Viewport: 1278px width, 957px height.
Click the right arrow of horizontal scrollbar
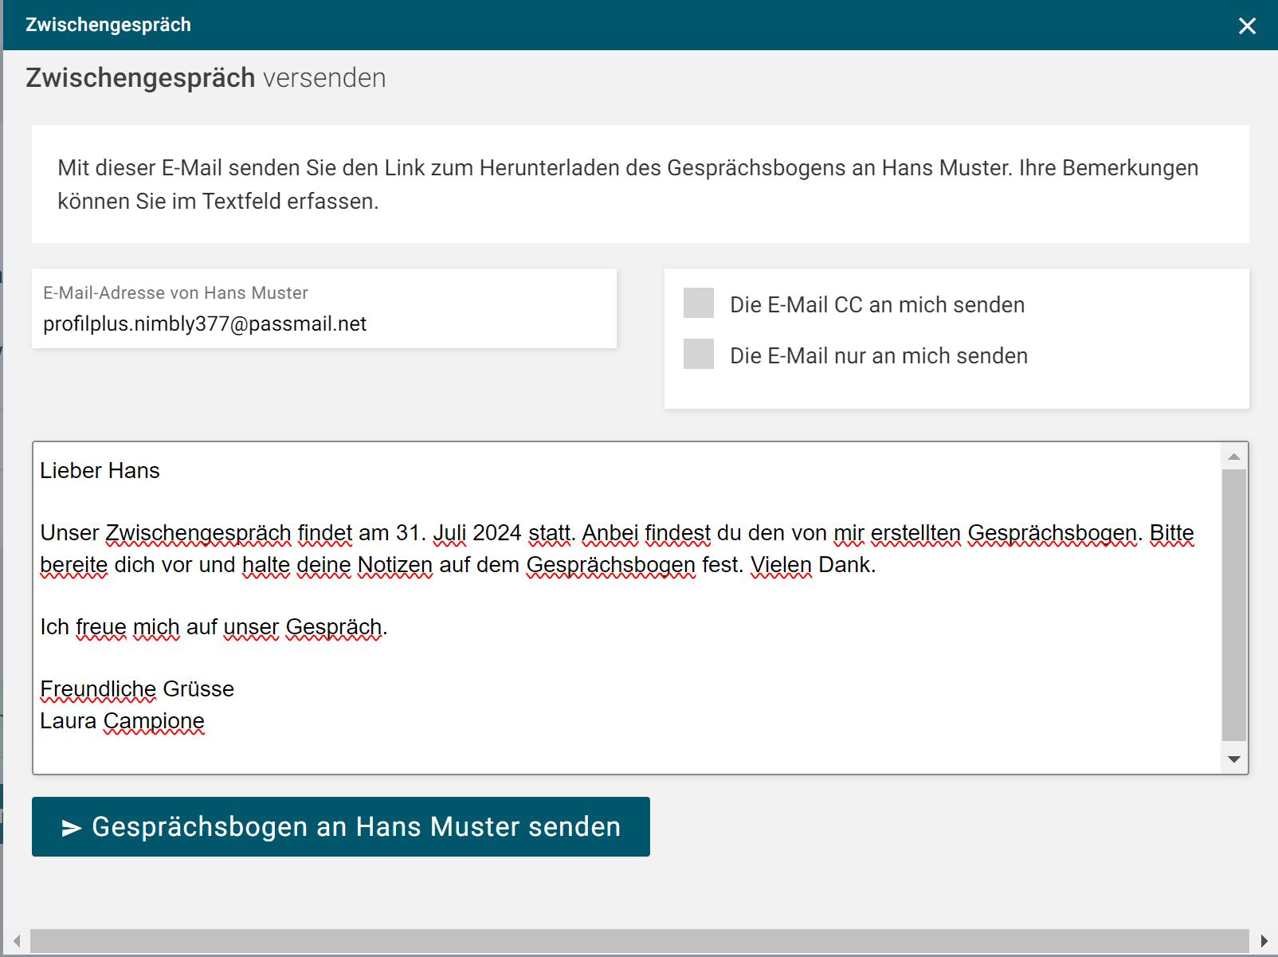click(1264, 941)
